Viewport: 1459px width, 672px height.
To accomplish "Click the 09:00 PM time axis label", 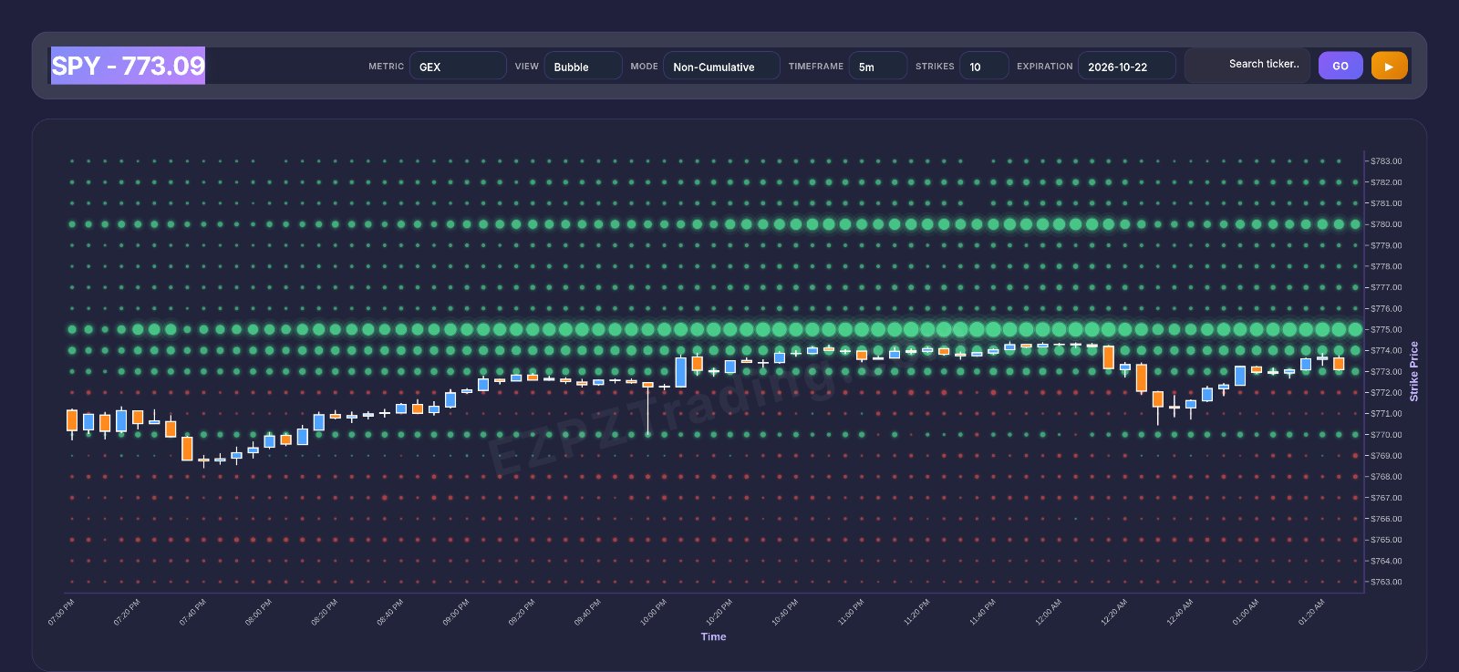I will click(x=456, y=612).
